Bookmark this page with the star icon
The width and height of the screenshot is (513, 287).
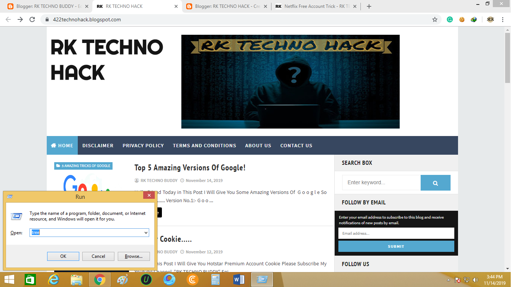(435, 19)
